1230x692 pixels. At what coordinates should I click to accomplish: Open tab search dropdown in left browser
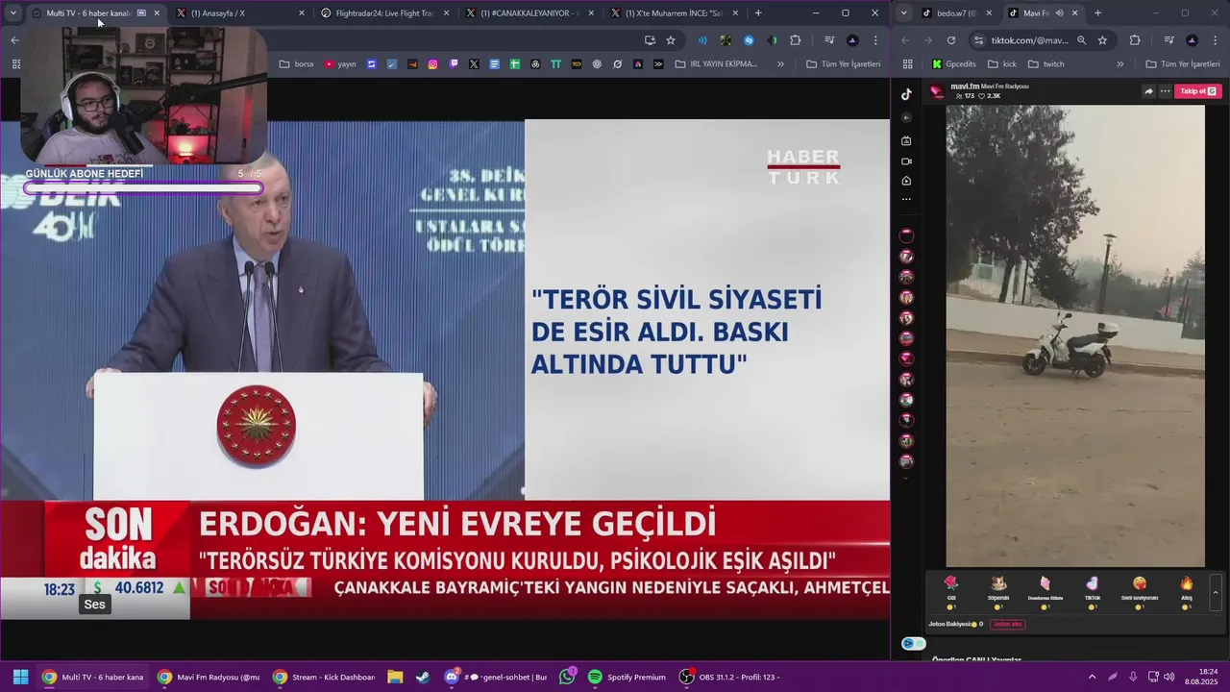[x=13, y=13]
